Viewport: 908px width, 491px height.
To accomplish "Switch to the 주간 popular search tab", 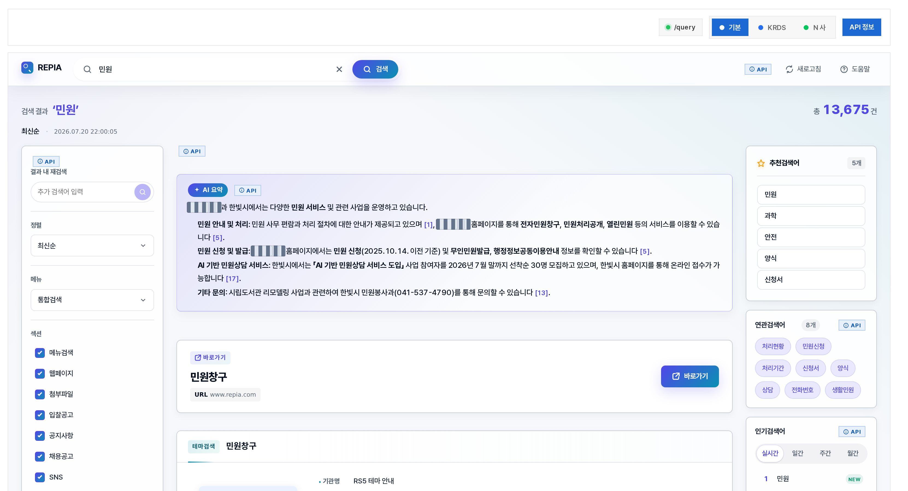I will 825,453.
